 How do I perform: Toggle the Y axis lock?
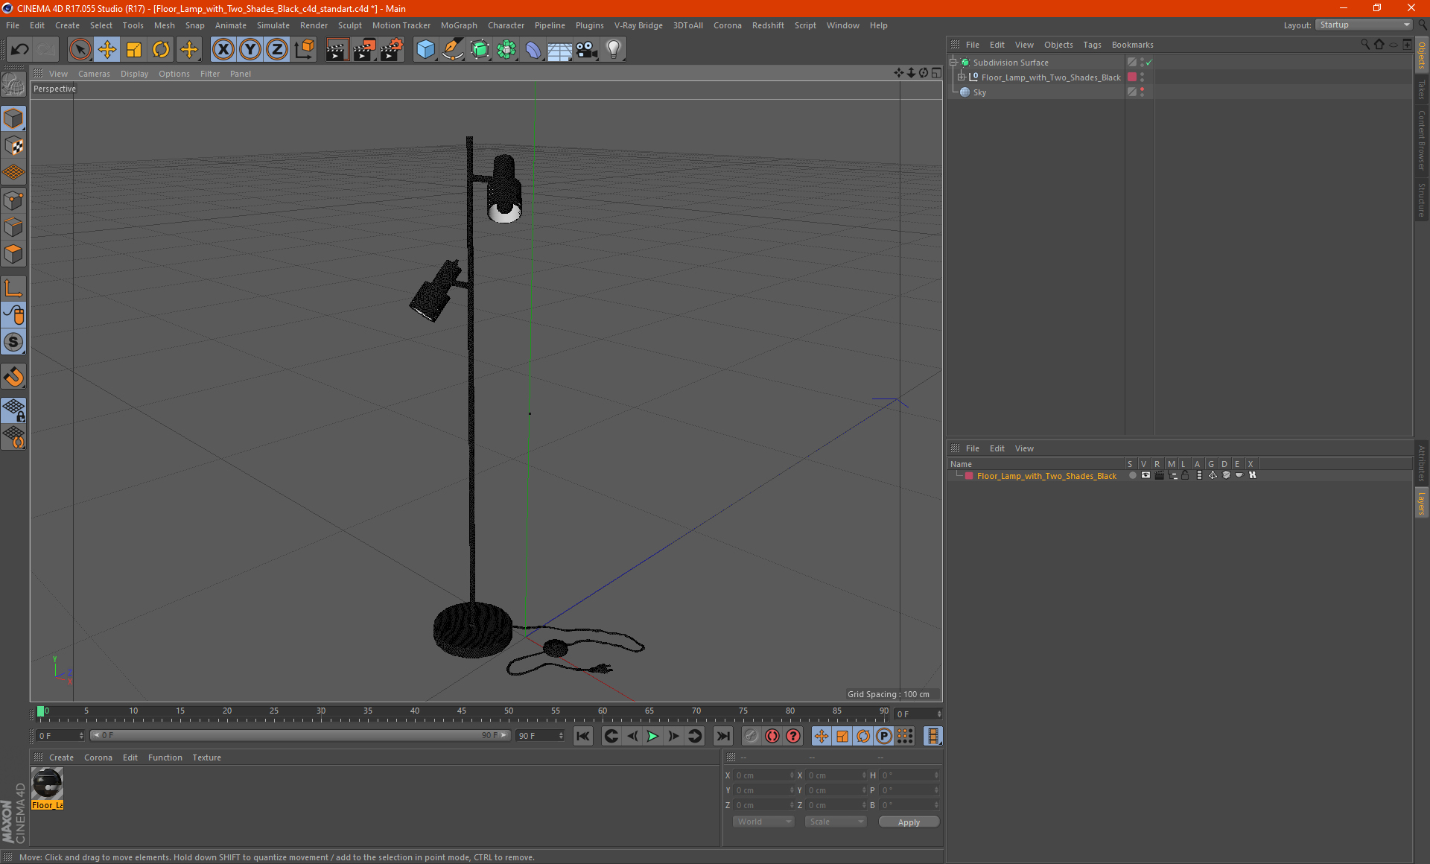pos(250,50)
